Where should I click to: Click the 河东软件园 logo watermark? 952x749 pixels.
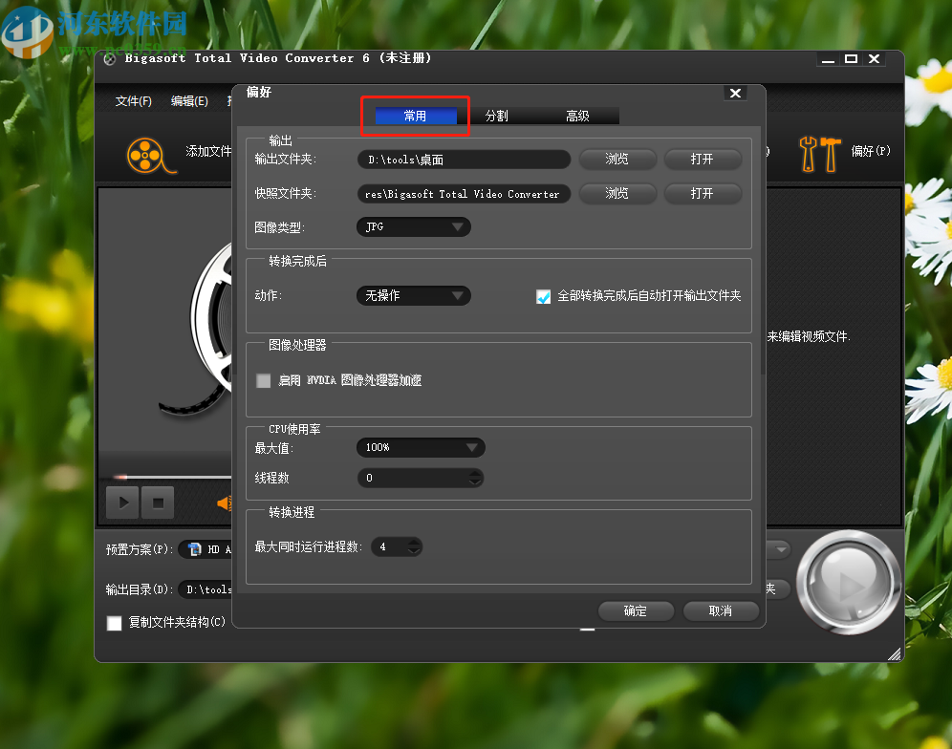[91, 24]
